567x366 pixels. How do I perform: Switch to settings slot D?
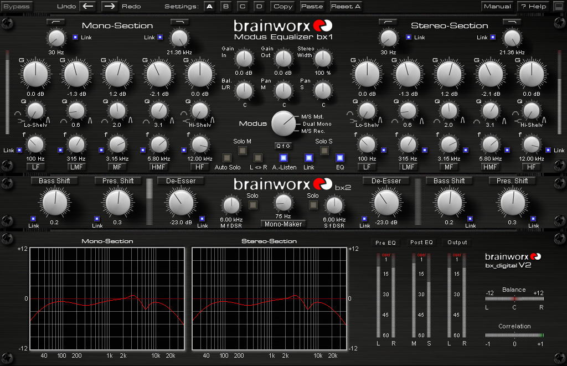coord(259,6)
